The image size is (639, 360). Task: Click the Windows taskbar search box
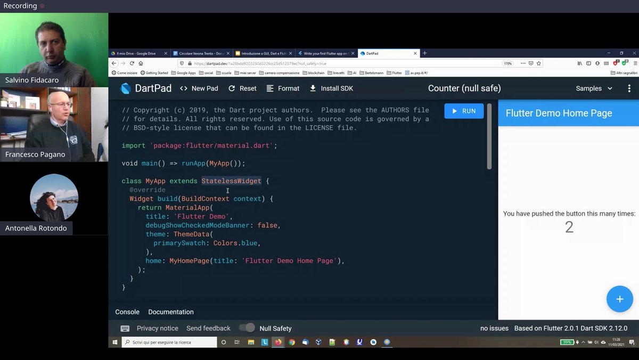click(169, 342)
